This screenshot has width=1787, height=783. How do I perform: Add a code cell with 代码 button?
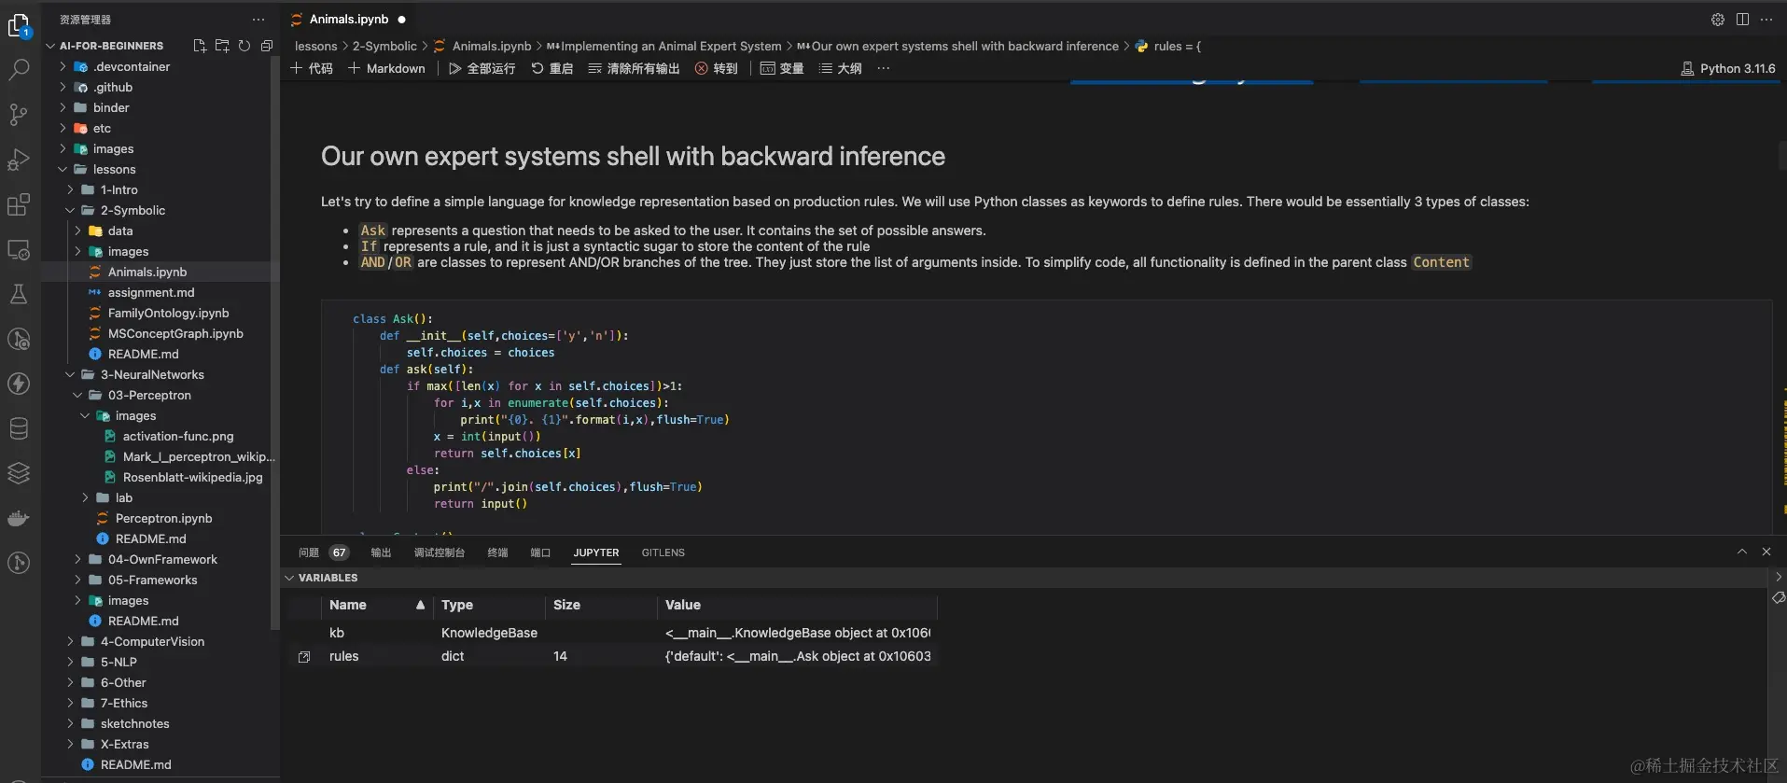(312, 68)
